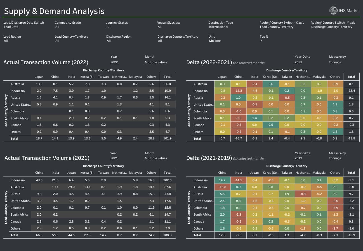Click the Actual Transaction Volume (2022) title
The width and height of the screenshot is (363, 251).
click(46, 62)
